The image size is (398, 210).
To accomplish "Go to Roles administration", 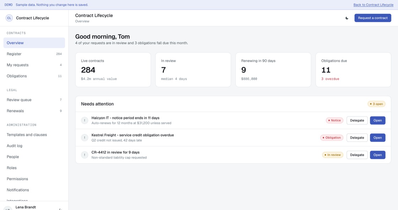I will pyautogui.click(x=34, y=168).
